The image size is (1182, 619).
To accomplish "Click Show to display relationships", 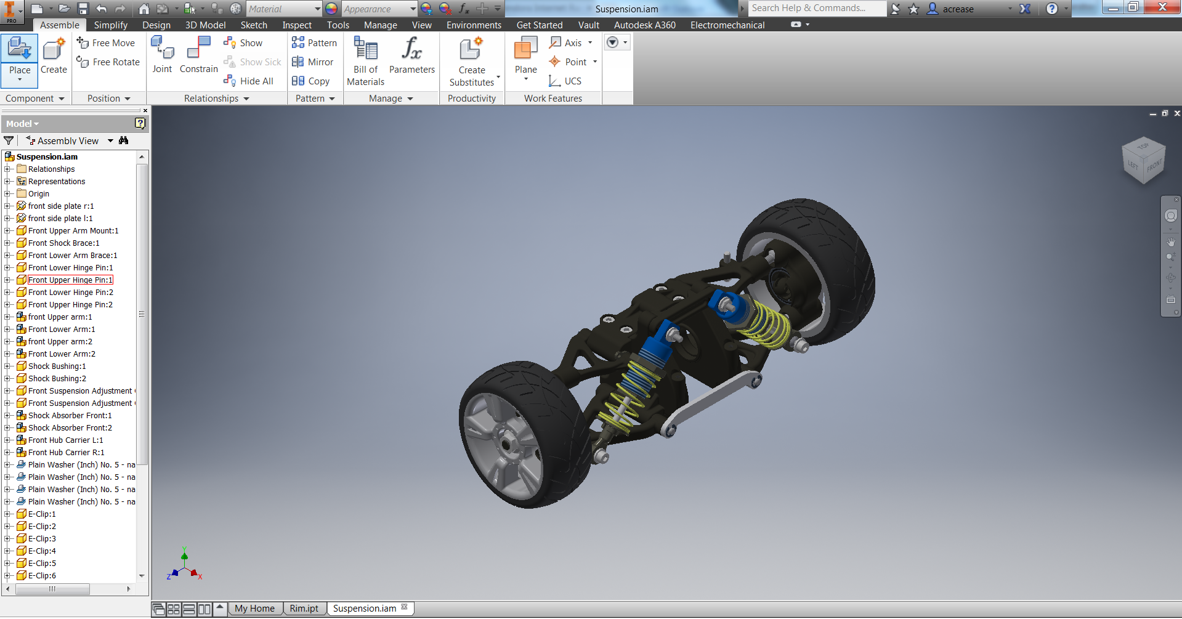I will tap(244, 42).
